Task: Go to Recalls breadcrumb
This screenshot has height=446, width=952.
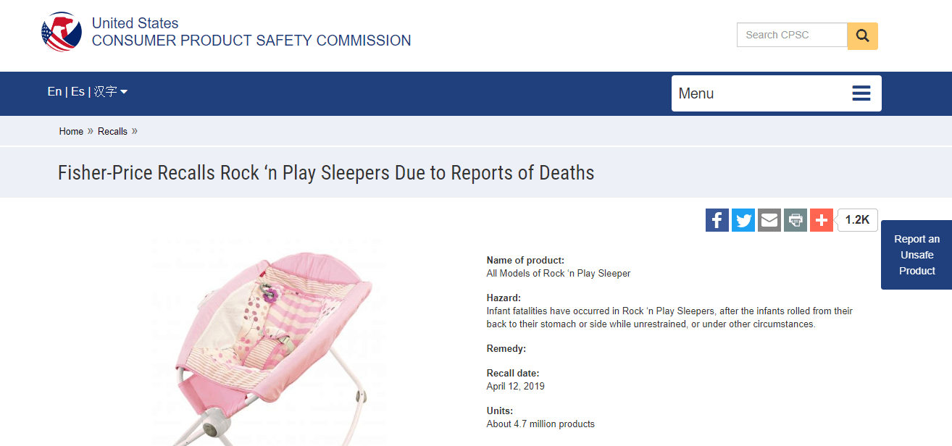Action: (112, 131)
